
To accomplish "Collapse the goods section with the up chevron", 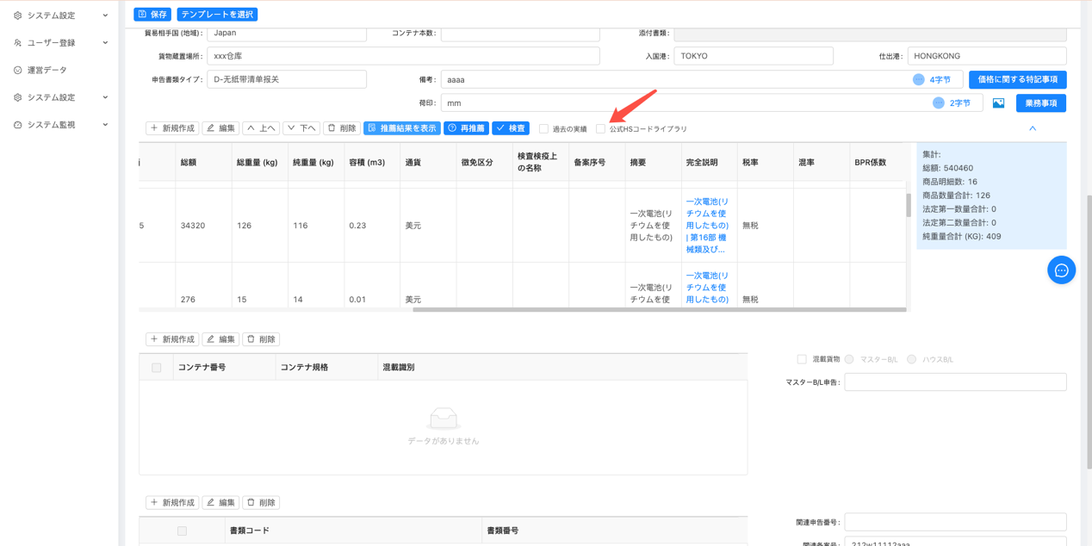I will (1033, 128).
